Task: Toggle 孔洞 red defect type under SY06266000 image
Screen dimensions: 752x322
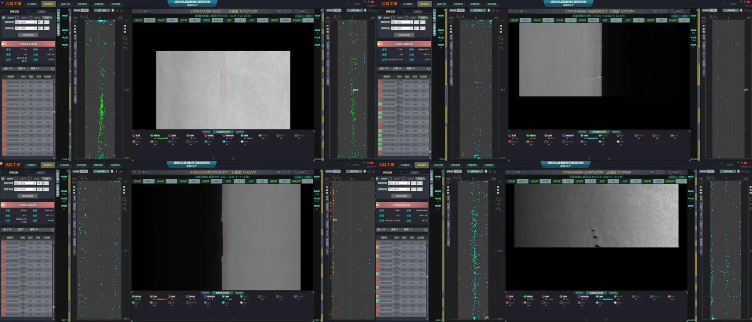Action: pyautogui.click(x=507, y=296)
